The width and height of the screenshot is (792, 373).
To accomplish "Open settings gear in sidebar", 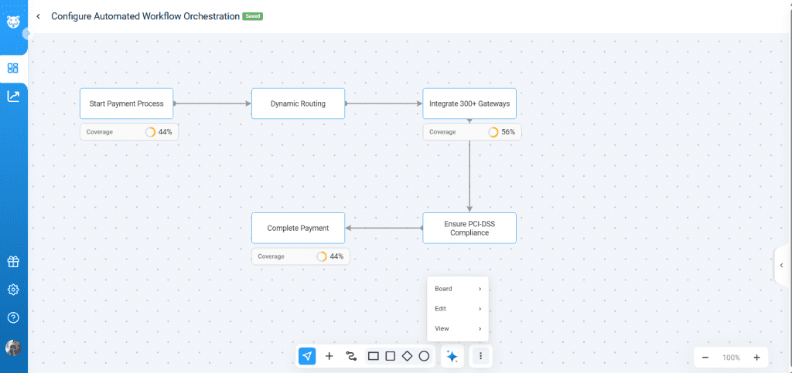I will coord(13,290).
